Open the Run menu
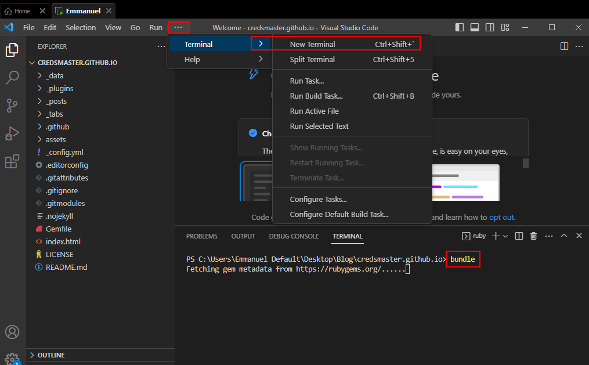This screenshot has width=589, height=365. pyautogui.click(x=156, y=27)
